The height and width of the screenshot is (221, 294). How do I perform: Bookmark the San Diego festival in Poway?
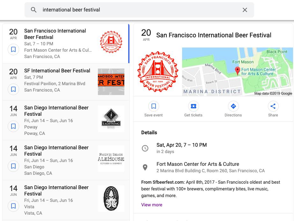(13, 126)
